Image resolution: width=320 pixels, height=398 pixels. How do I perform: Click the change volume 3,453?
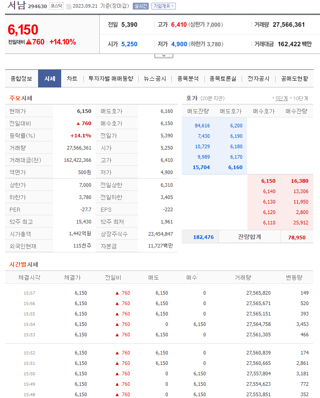point(302,324)
